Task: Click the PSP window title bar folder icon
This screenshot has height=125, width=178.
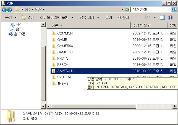Action: coord(3,3)
